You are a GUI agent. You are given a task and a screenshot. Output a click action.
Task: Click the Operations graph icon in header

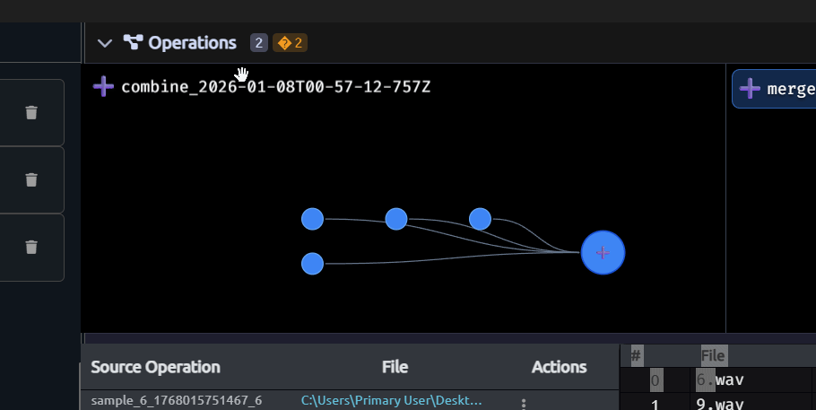(133, 43)
